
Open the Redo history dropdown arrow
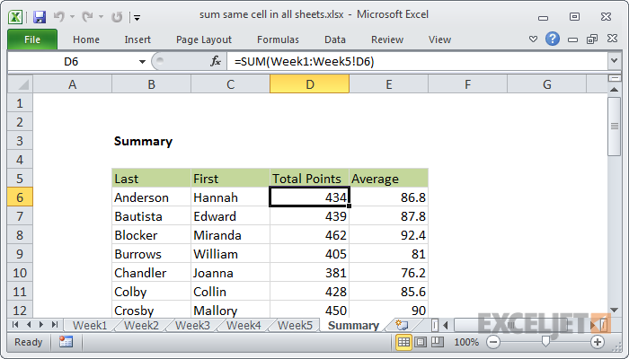[101, 17]
